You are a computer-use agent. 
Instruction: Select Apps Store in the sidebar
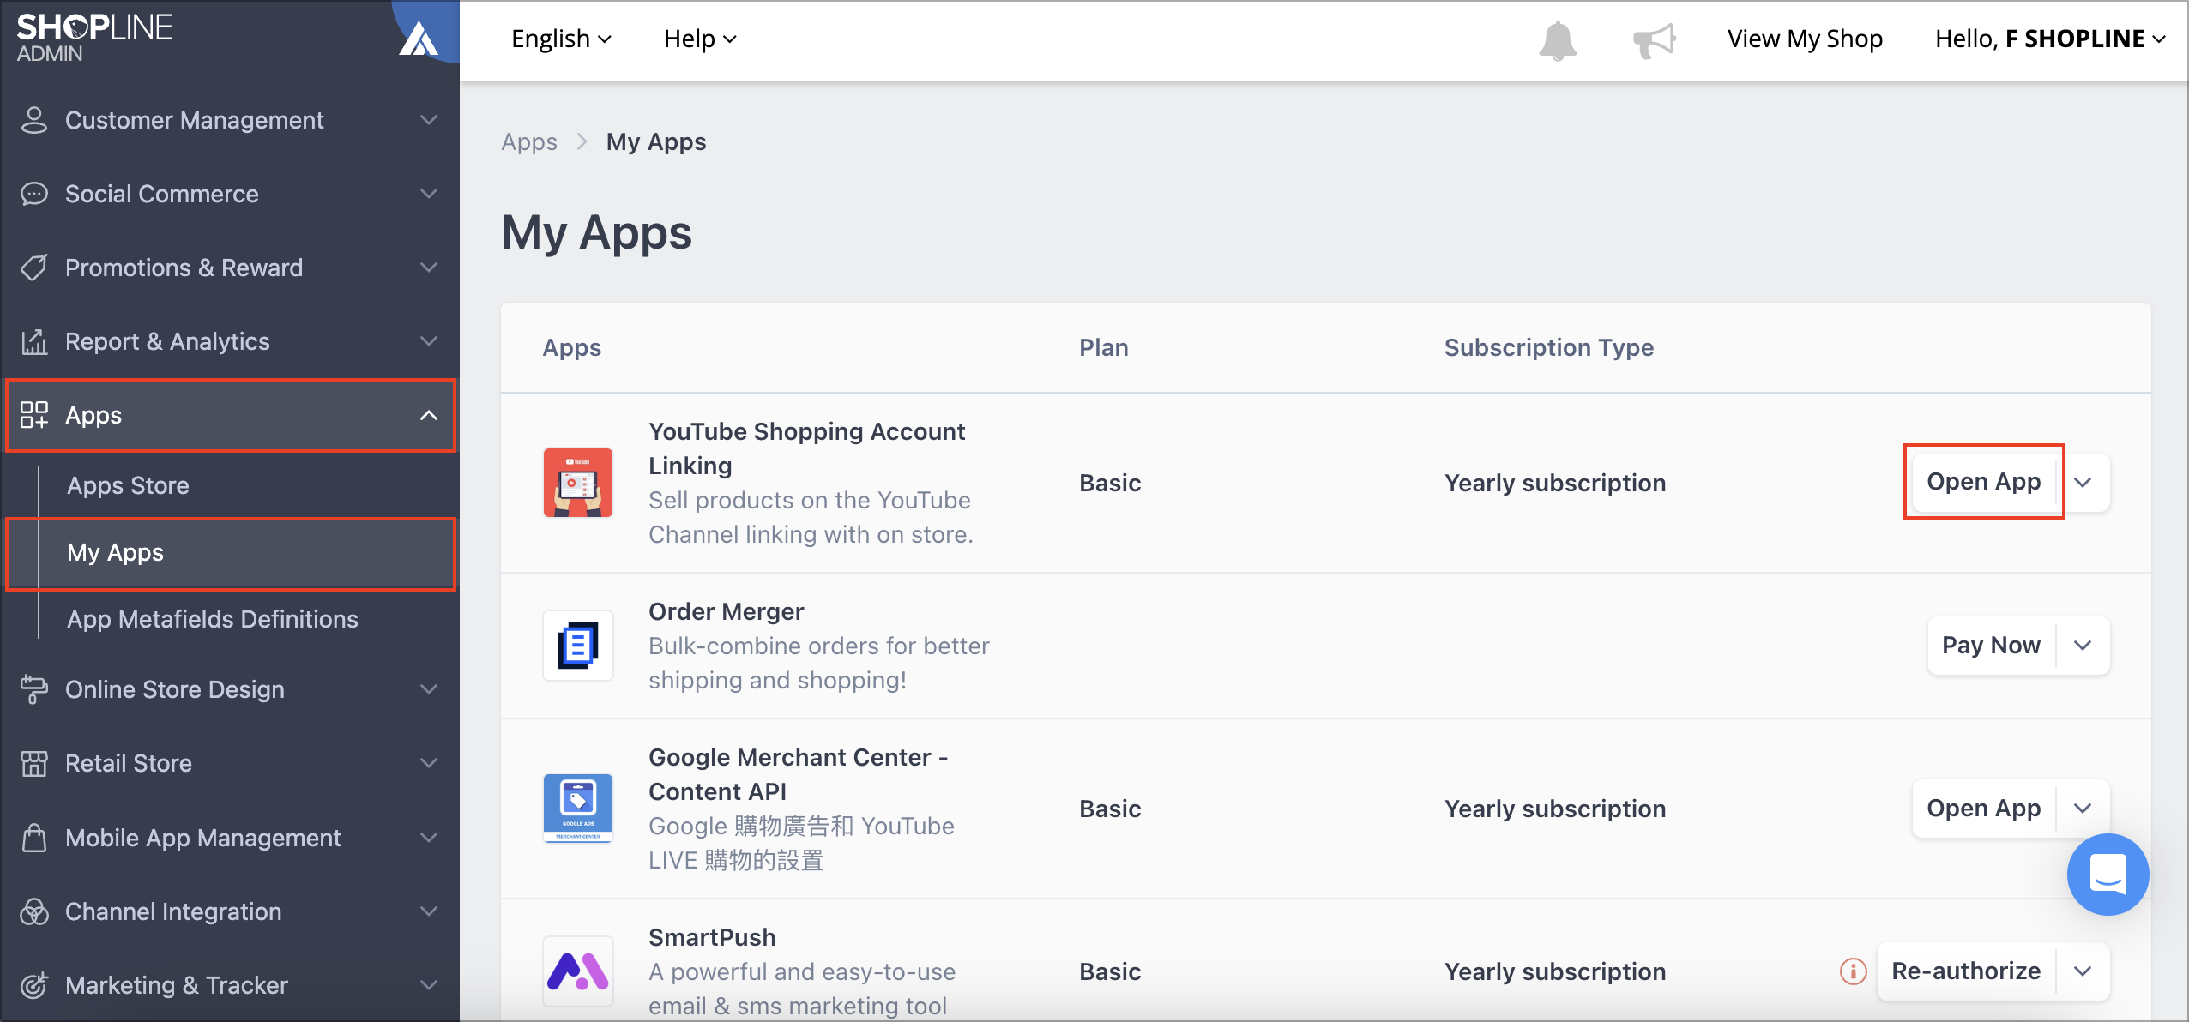[128, 485]
